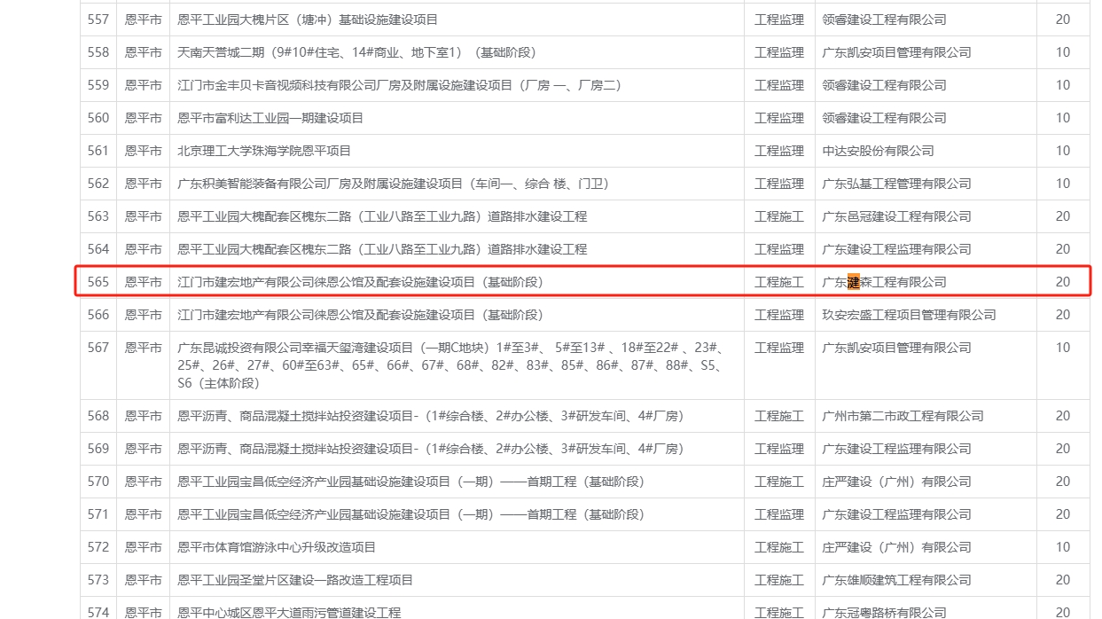Screen dimensions: 1102x619
Task: Click company 广东建设工程监理有限公司 in row 564
Action: tap(896, 249)
